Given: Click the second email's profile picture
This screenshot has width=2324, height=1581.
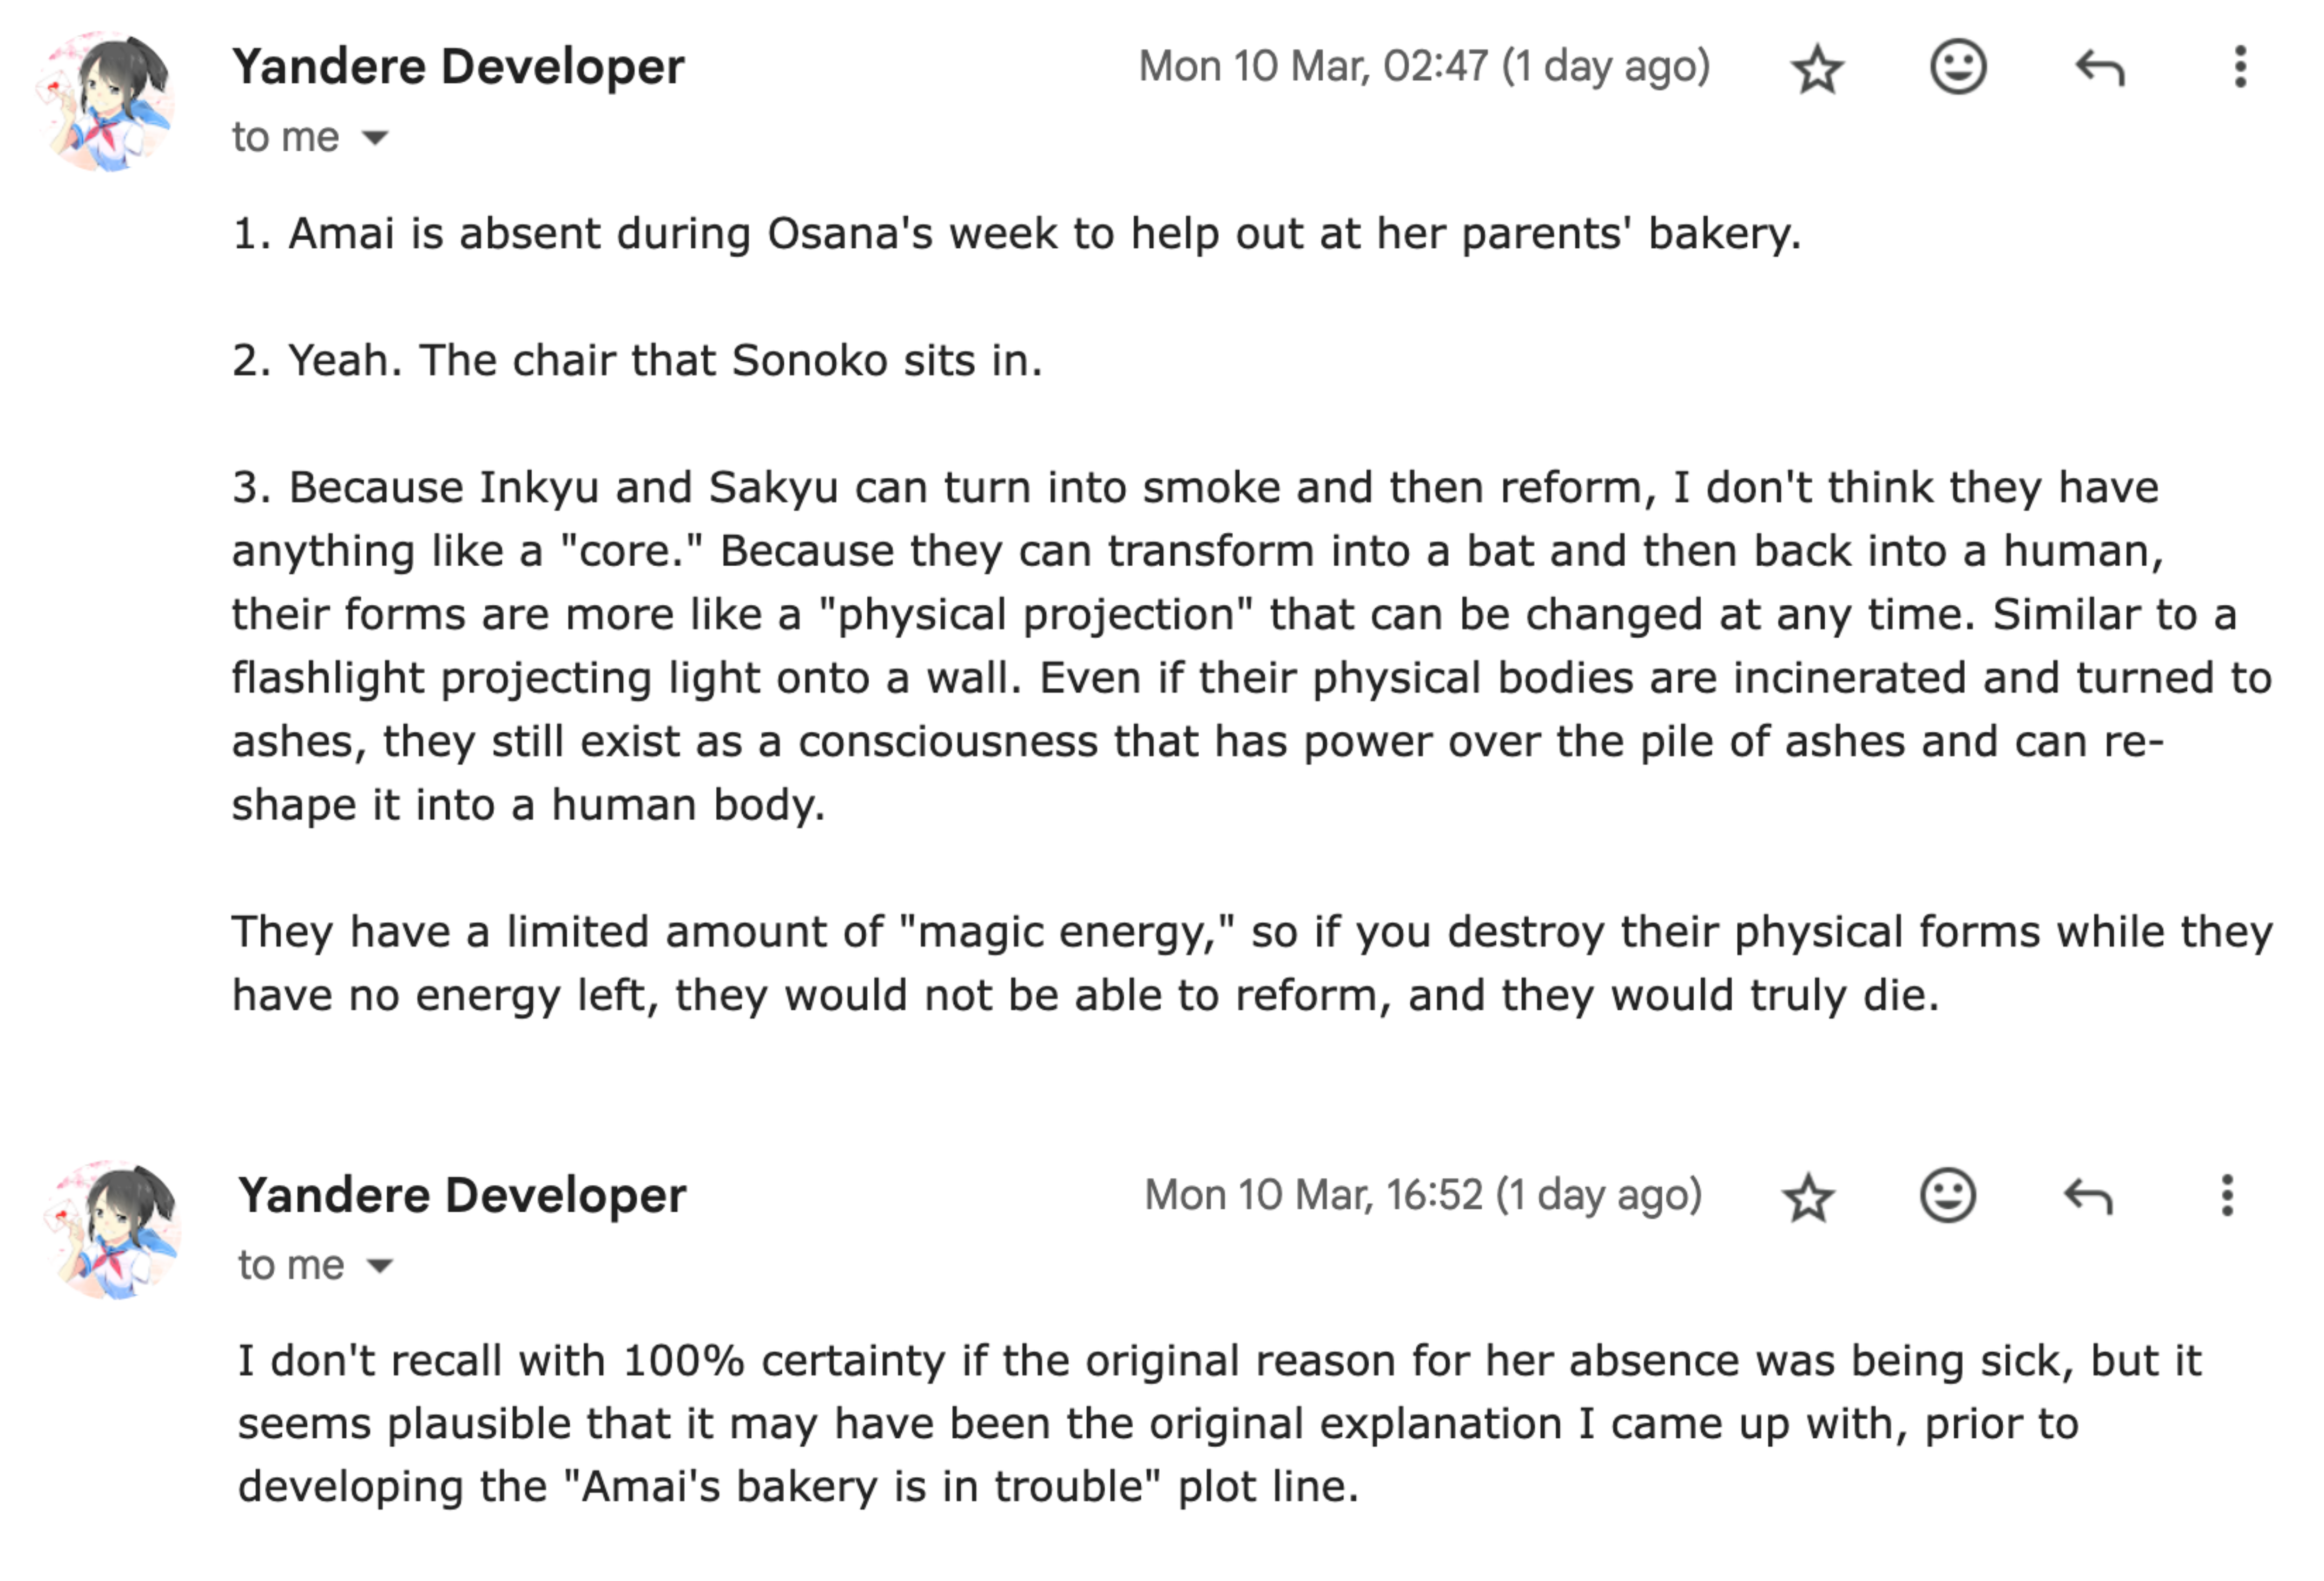Looking at the screenshot, I should point(112,1230).
